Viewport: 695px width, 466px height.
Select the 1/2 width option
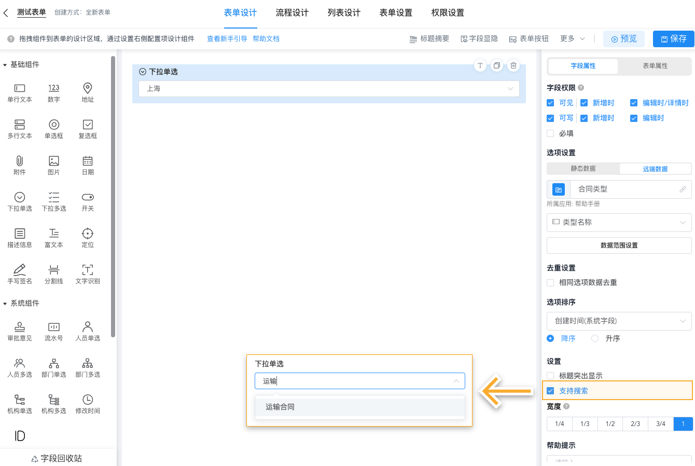click(x=610, y=423)
